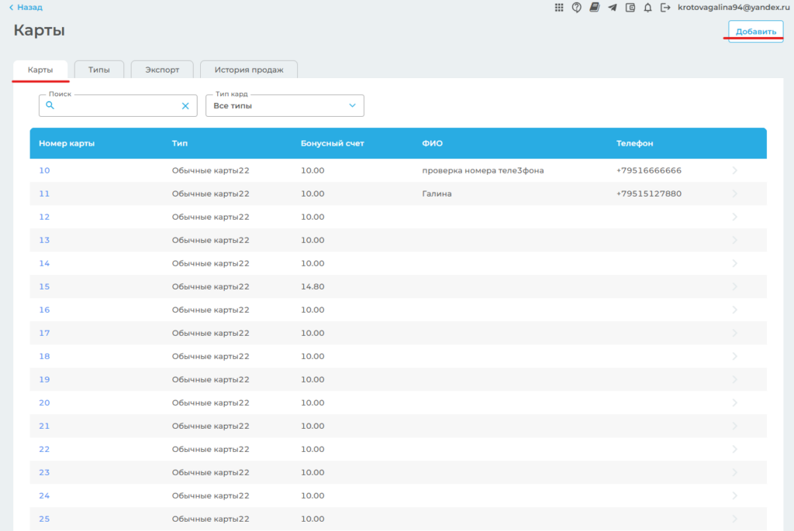Open the 'Экспорт' tab
This screenshot has width=794, height=531.
[x=162, y=70]
